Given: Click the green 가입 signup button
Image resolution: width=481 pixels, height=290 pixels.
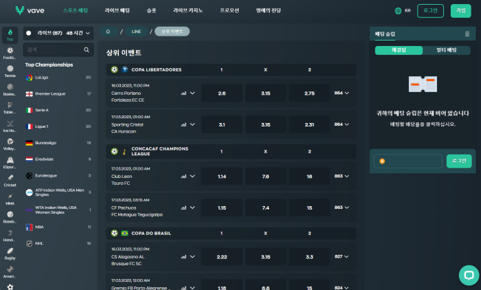Looking at the screenshot, I should [461, 11].
